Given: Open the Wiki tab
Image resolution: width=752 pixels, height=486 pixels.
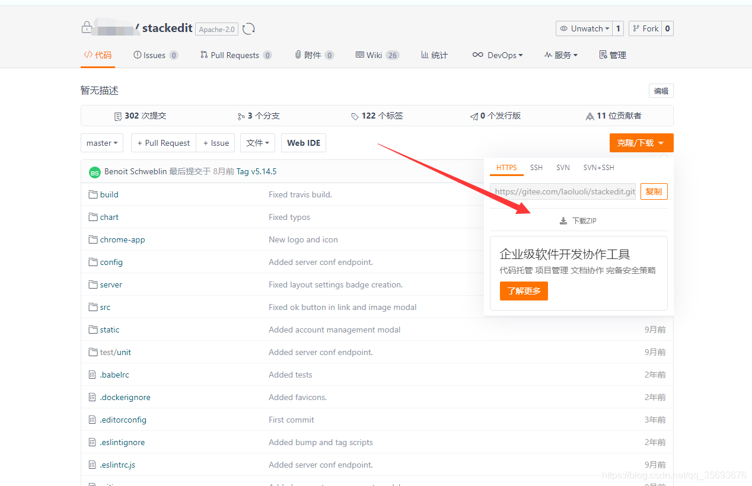Looking at the screenshot, I should 377,55.
